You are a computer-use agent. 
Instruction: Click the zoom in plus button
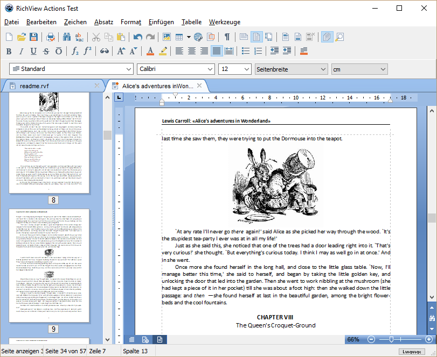pyautogui.click(x=428, y=339)
